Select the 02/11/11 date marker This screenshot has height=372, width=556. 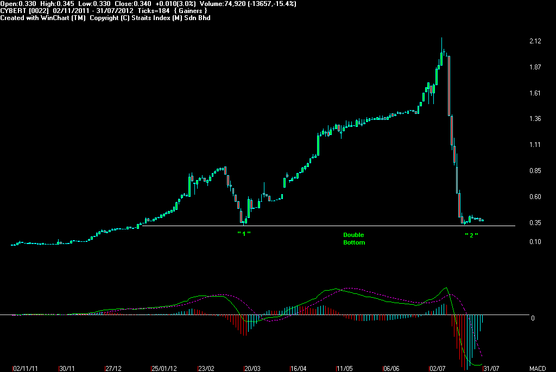[x=25, y=368]
